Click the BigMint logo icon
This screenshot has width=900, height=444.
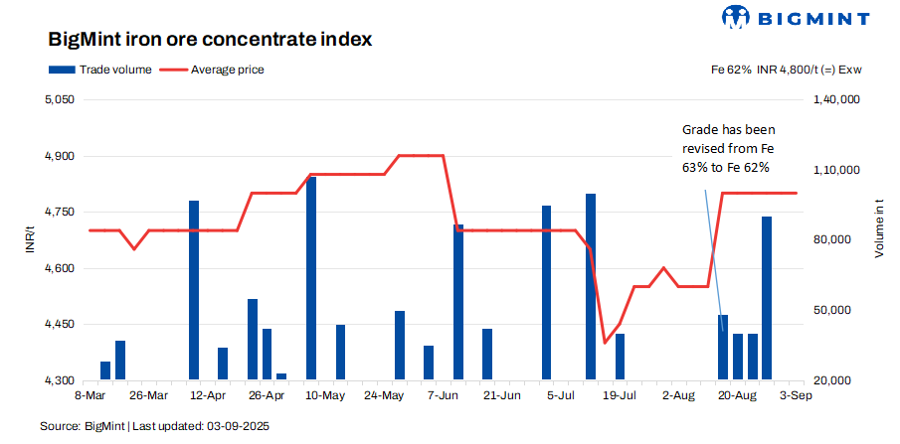736,18
